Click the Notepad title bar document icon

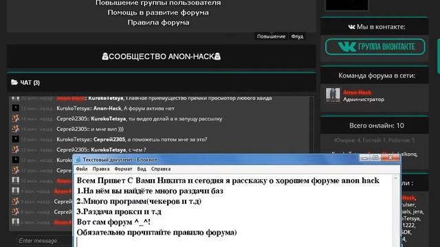click(78, 160)
